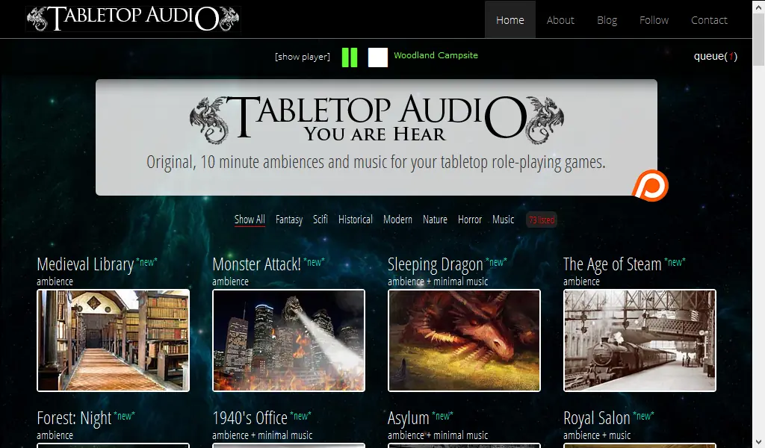765x448 pixels.
Task: Open the Contact page
Action: click(709, 20)
